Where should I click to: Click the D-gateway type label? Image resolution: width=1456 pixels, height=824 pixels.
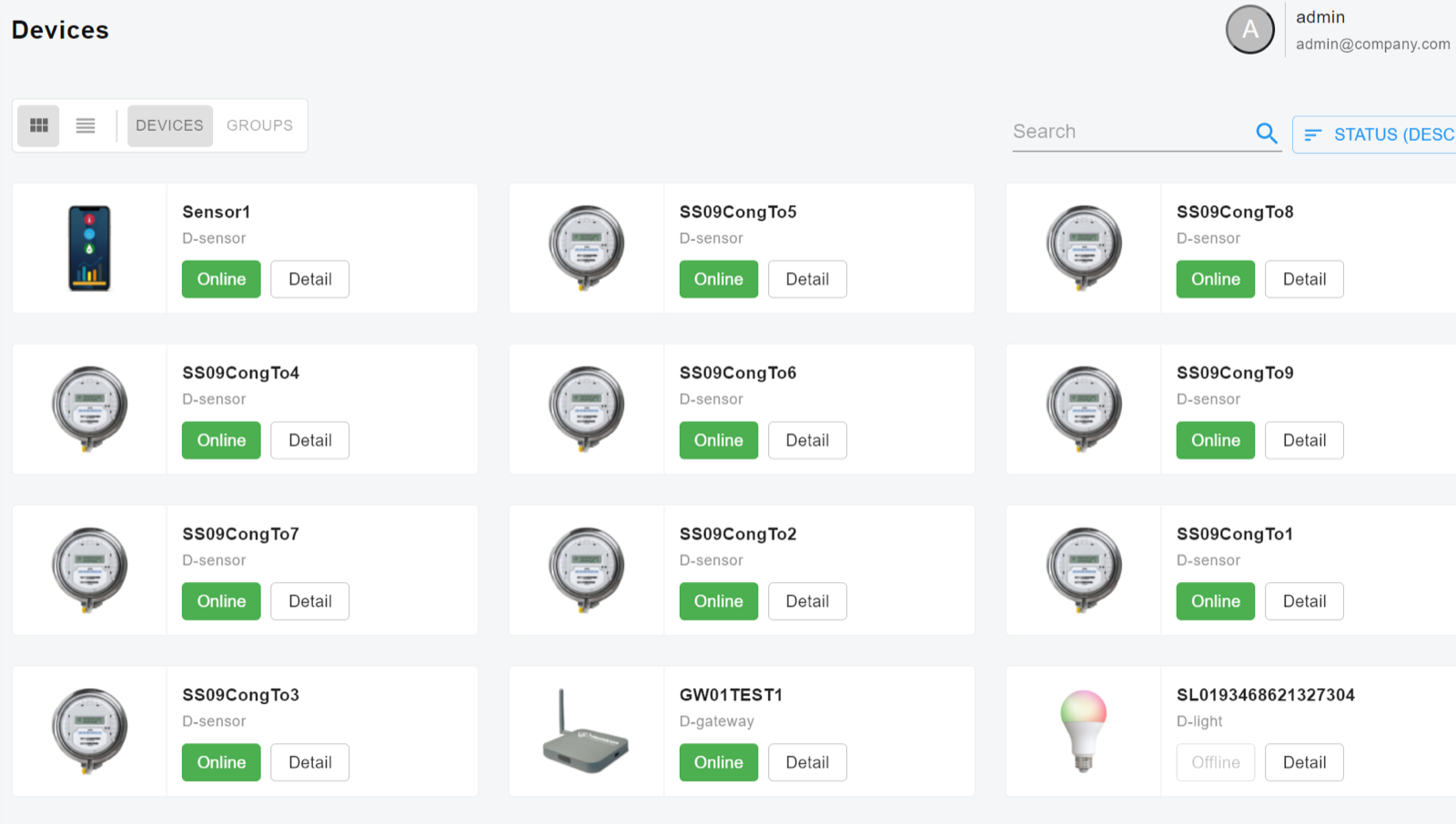point(717,721)
